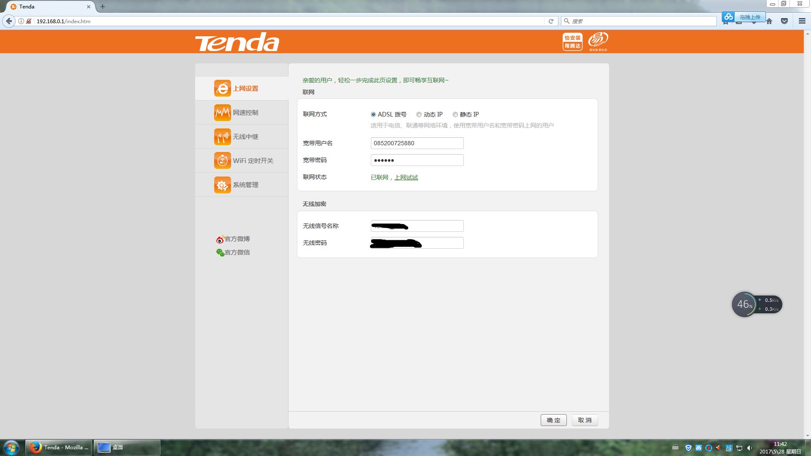
Task: Click the 取消 cancel button
Action: [585, 420]
